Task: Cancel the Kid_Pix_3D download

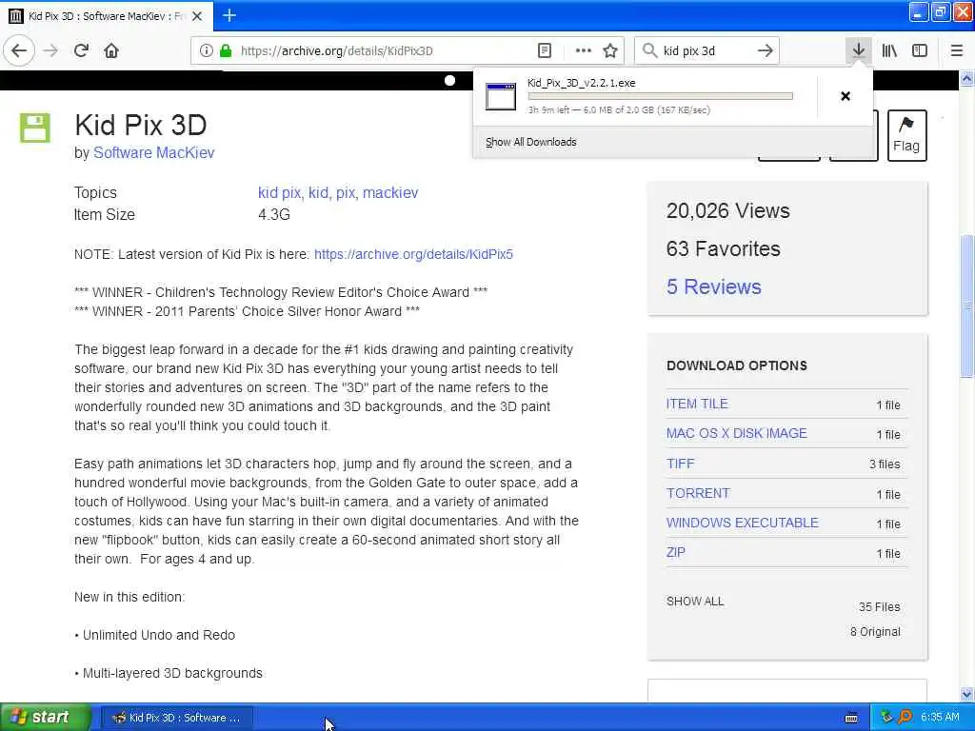Action: [x=846, y=96]
